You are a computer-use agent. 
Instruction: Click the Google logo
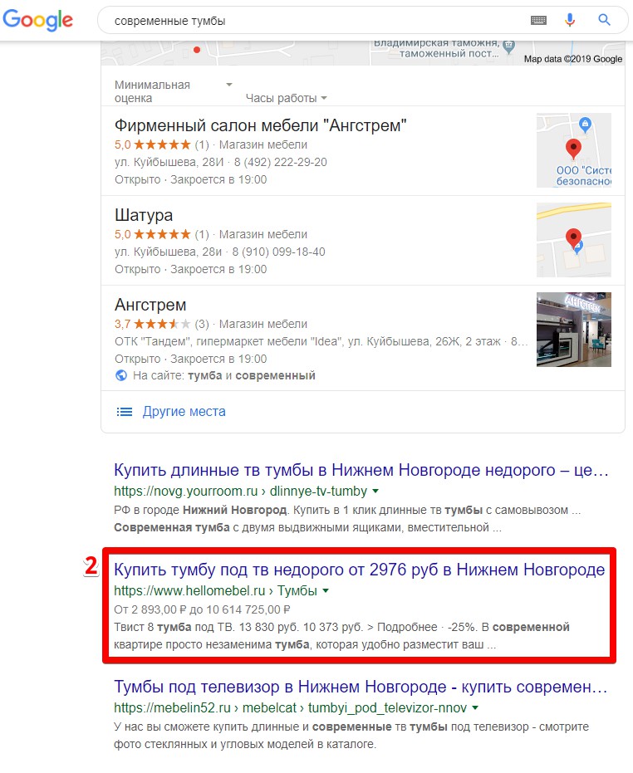[37, 20]
